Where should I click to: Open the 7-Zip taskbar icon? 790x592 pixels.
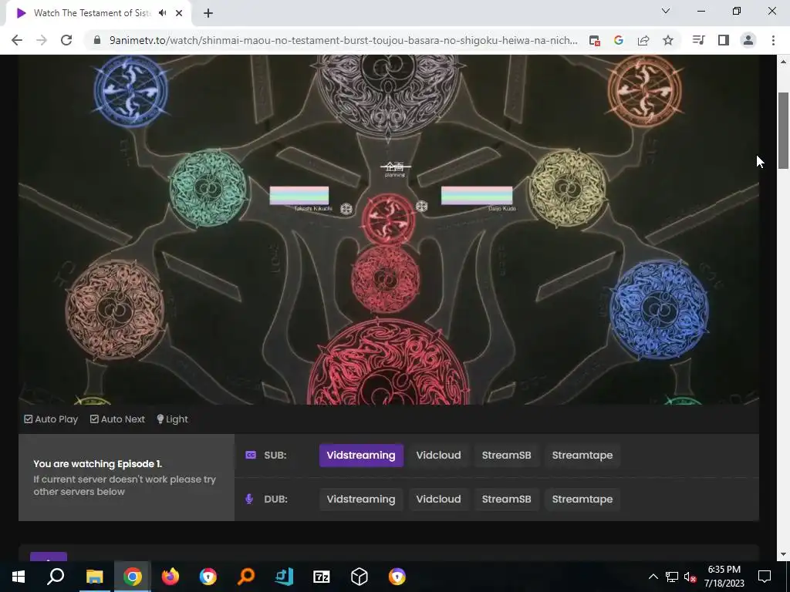click(322, 577)
